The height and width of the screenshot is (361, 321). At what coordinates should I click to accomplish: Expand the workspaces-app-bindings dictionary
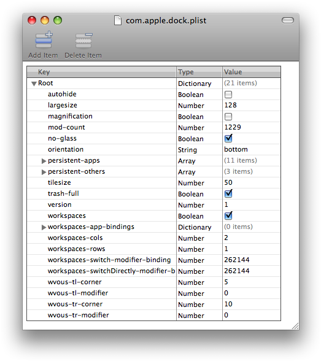44,227
